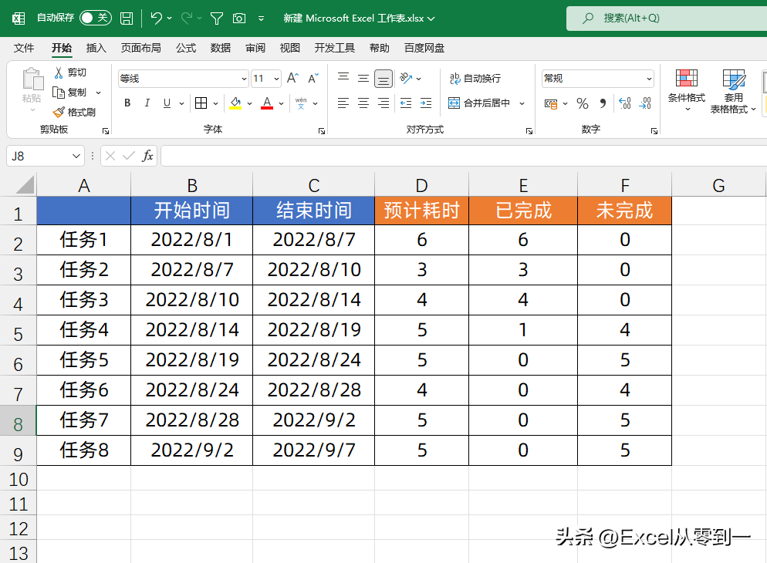Click the Undo arrow icon
This screenshot has height=563, width=767.
pyautogui.click(x=156, y=18)
